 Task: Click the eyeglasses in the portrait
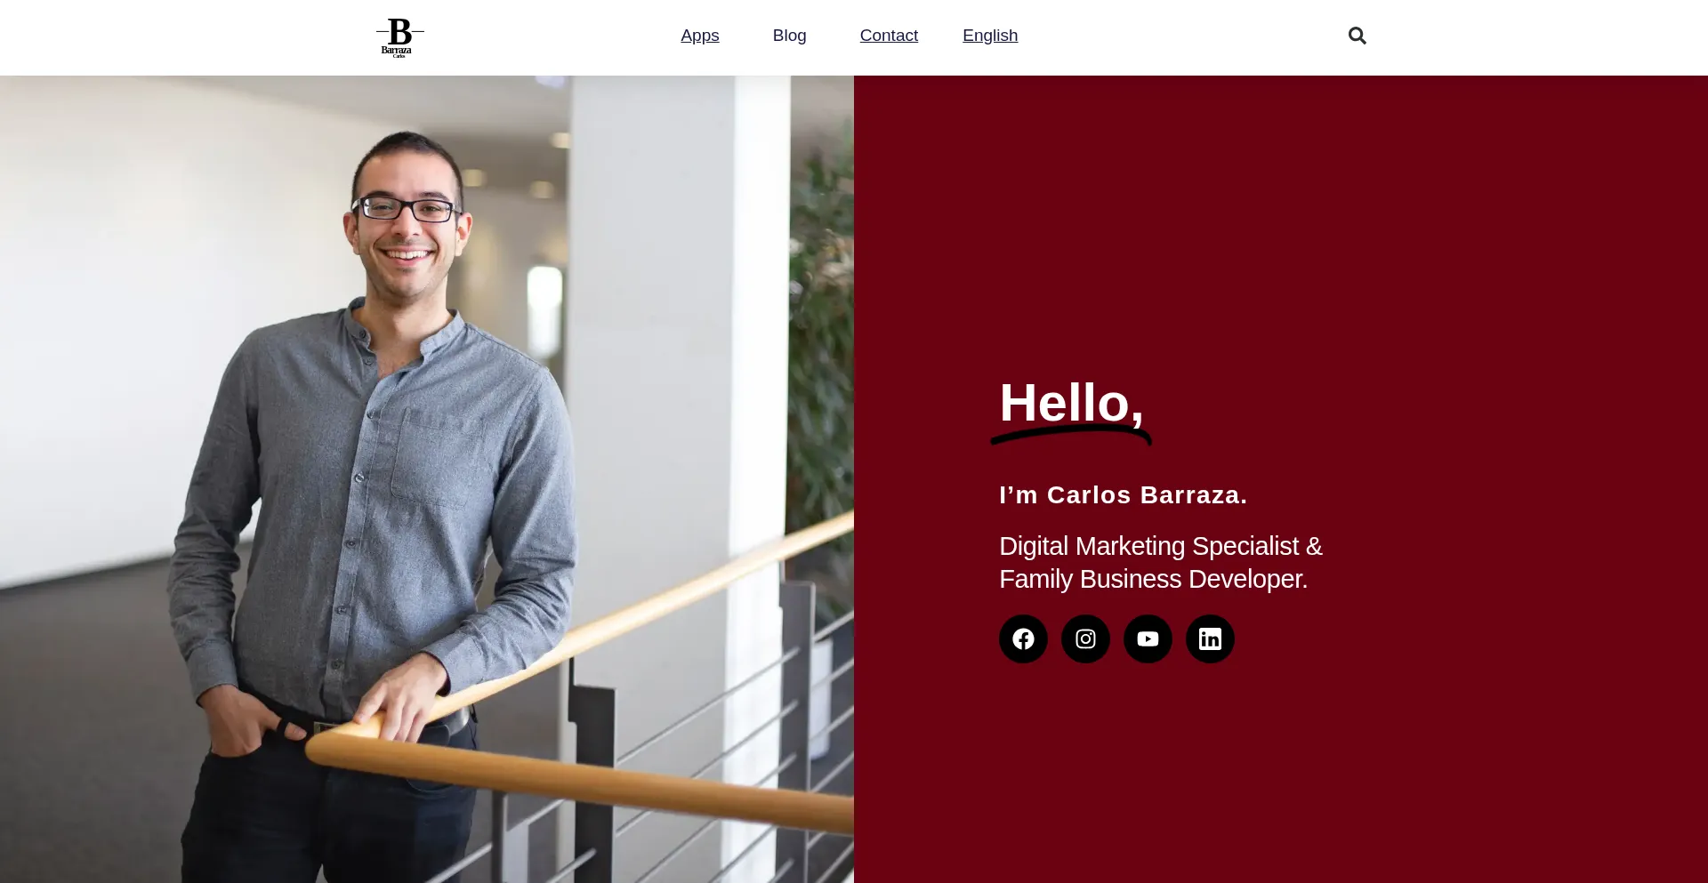(x=407, y=210)
